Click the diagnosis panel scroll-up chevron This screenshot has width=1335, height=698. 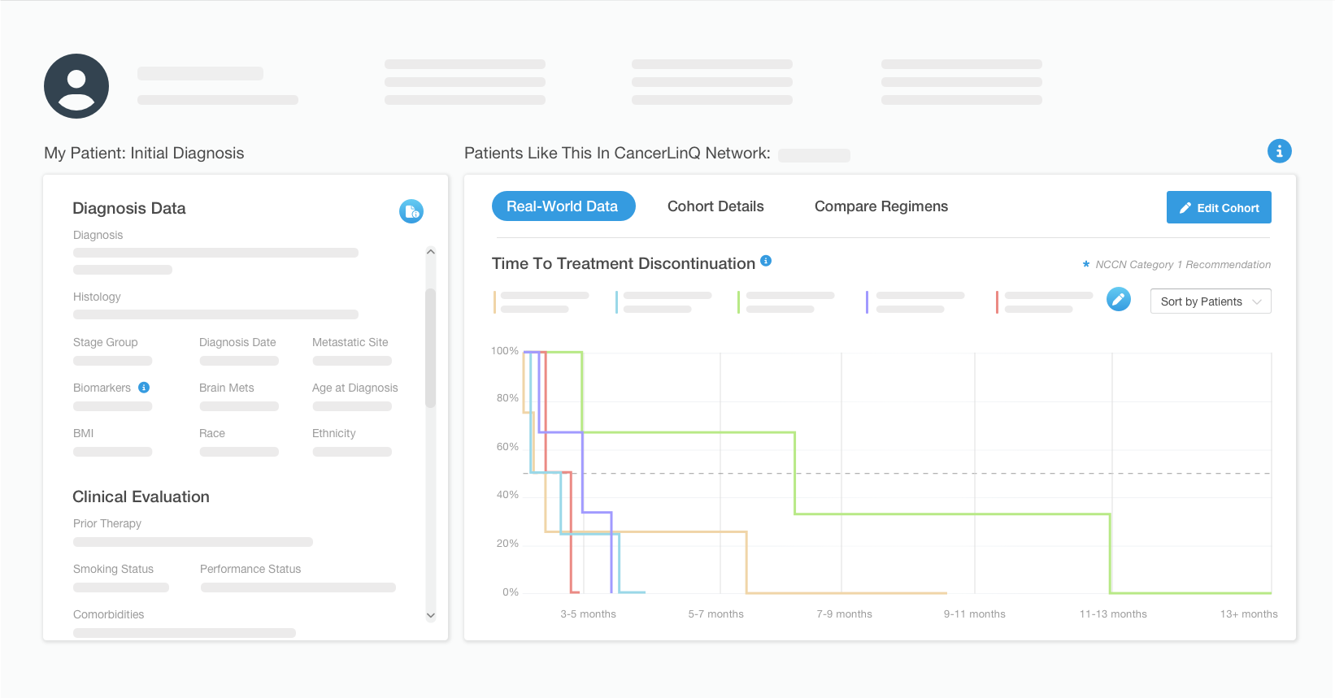[x=431, y=252]
